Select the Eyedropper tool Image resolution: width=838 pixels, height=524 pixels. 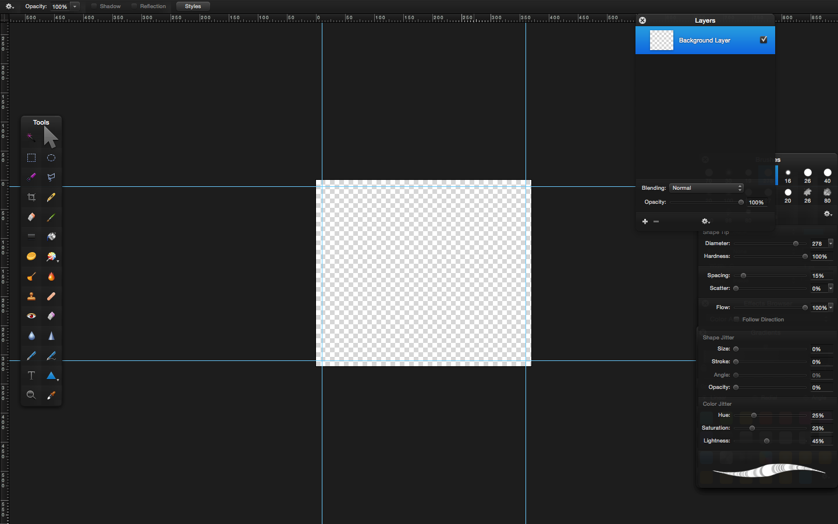tap(51, 395)
